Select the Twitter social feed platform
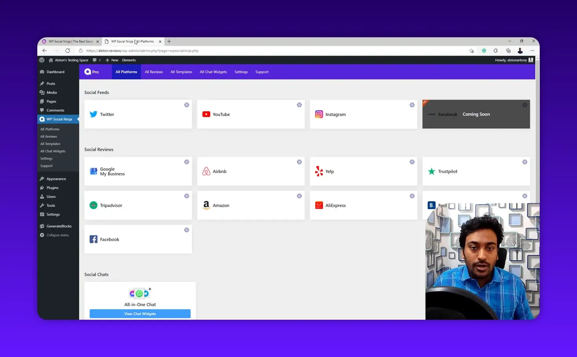This screenshot has height=357, width=577. point(107,114)
